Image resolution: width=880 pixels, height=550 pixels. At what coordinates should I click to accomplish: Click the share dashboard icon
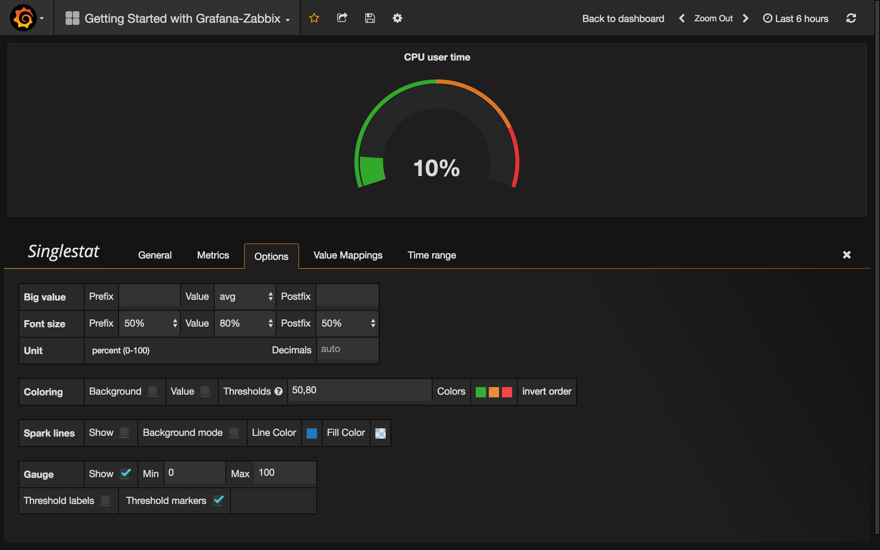point(342,18)
